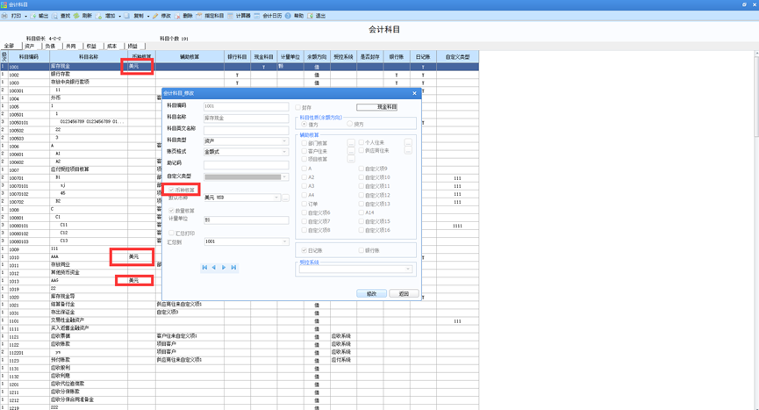Toggle the 币种核算 checkbox
Screen dimensions: 759x410
click(x=171, y=190)
